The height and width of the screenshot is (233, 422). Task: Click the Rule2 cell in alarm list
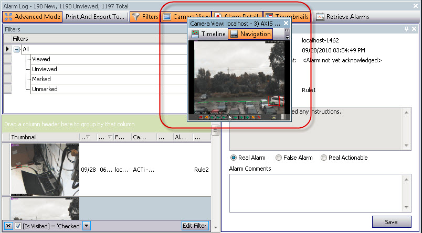click(x=202, y=170)
